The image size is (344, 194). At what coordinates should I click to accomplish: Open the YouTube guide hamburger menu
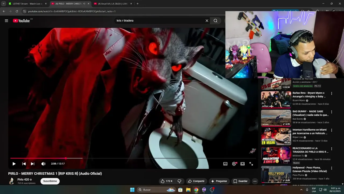click(6, 21)
